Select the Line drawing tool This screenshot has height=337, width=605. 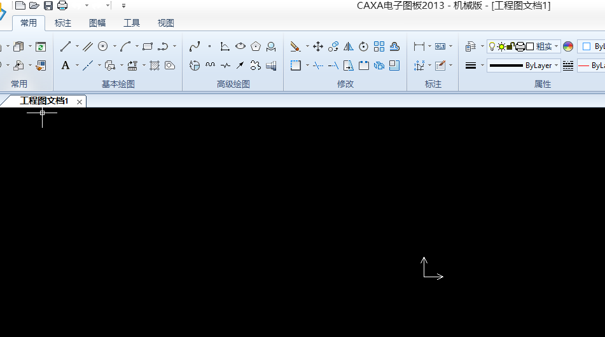tap(65, 46)
